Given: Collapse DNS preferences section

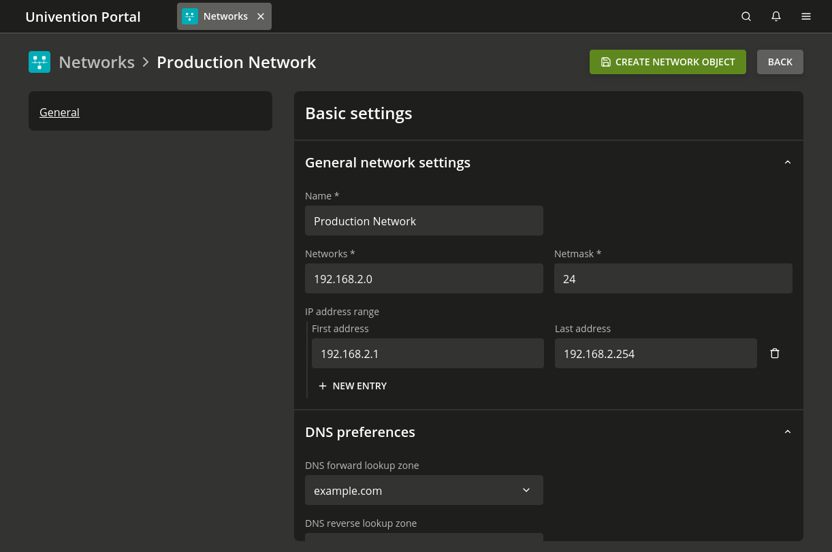Looking at the screenshot, I should [x=788, y=432].
